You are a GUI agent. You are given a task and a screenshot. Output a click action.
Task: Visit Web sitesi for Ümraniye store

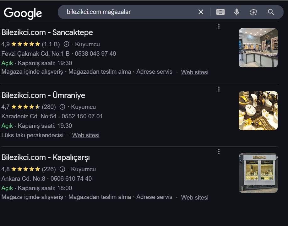click(86, 135)
